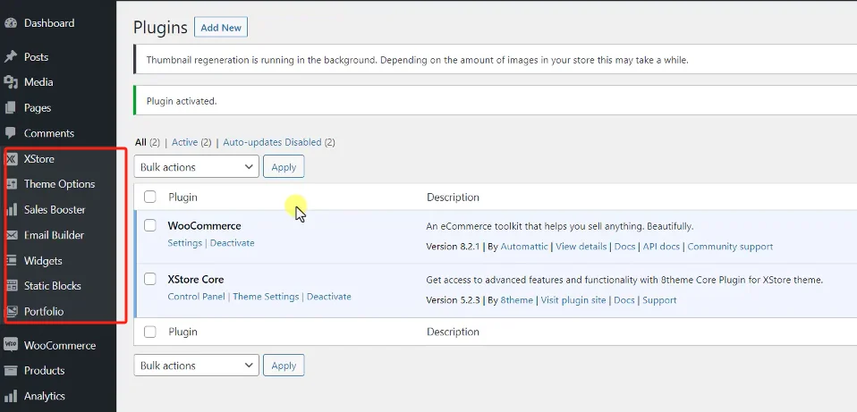Deactivate the WooCommerce plugin

click(x=232, y=243)
